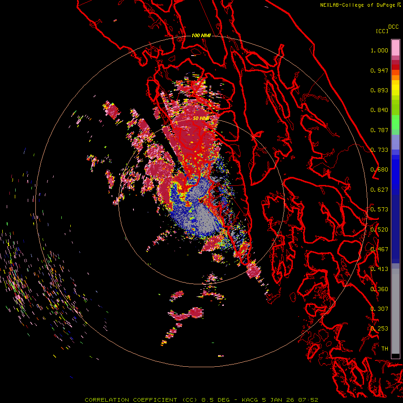Click the 0.627 scale value
This screenshot has width=403, height=403.
pyautogui.click(x=379, y=190)
